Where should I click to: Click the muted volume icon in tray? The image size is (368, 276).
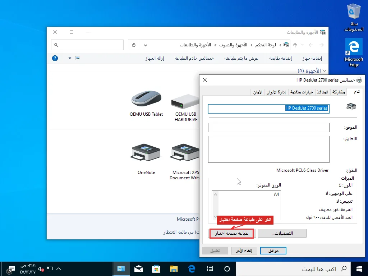pos(41,269)
